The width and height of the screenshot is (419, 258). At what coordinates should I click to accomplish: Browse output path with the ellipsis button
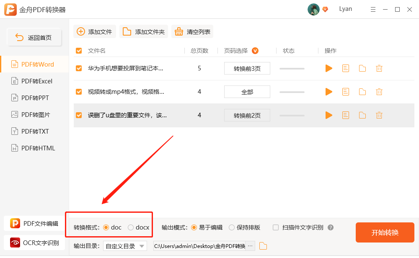click(x=250, y=246)
